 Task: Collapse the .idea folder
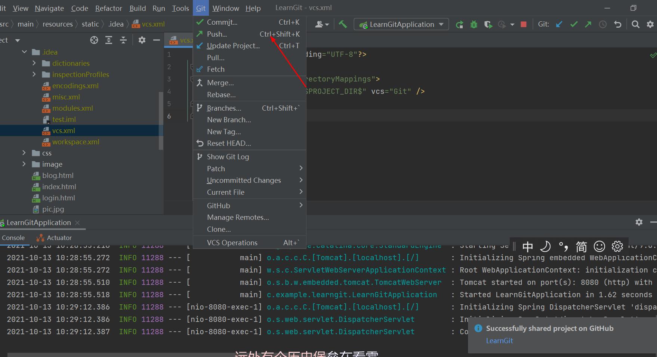pos(24,52)
